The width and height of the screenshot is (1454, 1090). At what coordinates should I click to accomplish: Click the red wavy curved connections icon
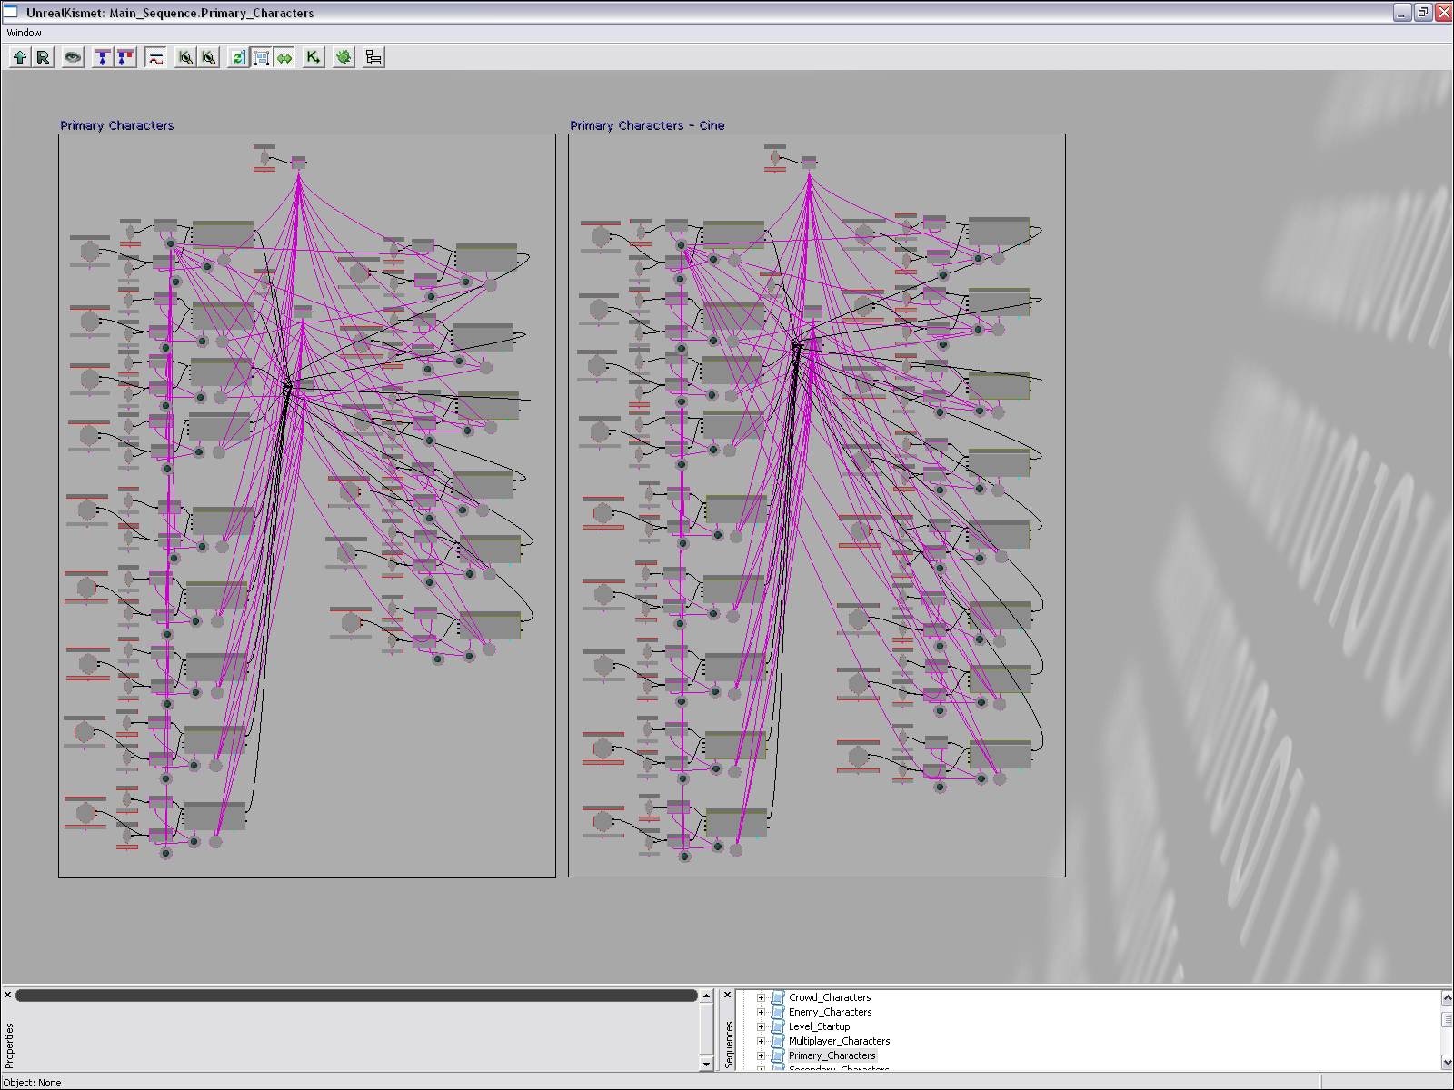coord(156,57)
